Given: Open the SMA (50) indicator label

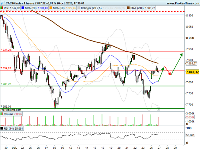Looking at the screenshot, I should coord(59,8).
